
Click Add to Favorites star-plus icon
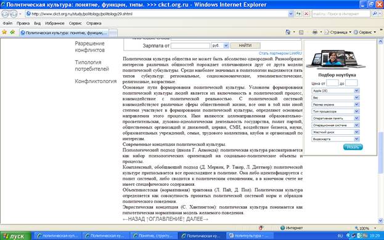[x=12, y=32]
